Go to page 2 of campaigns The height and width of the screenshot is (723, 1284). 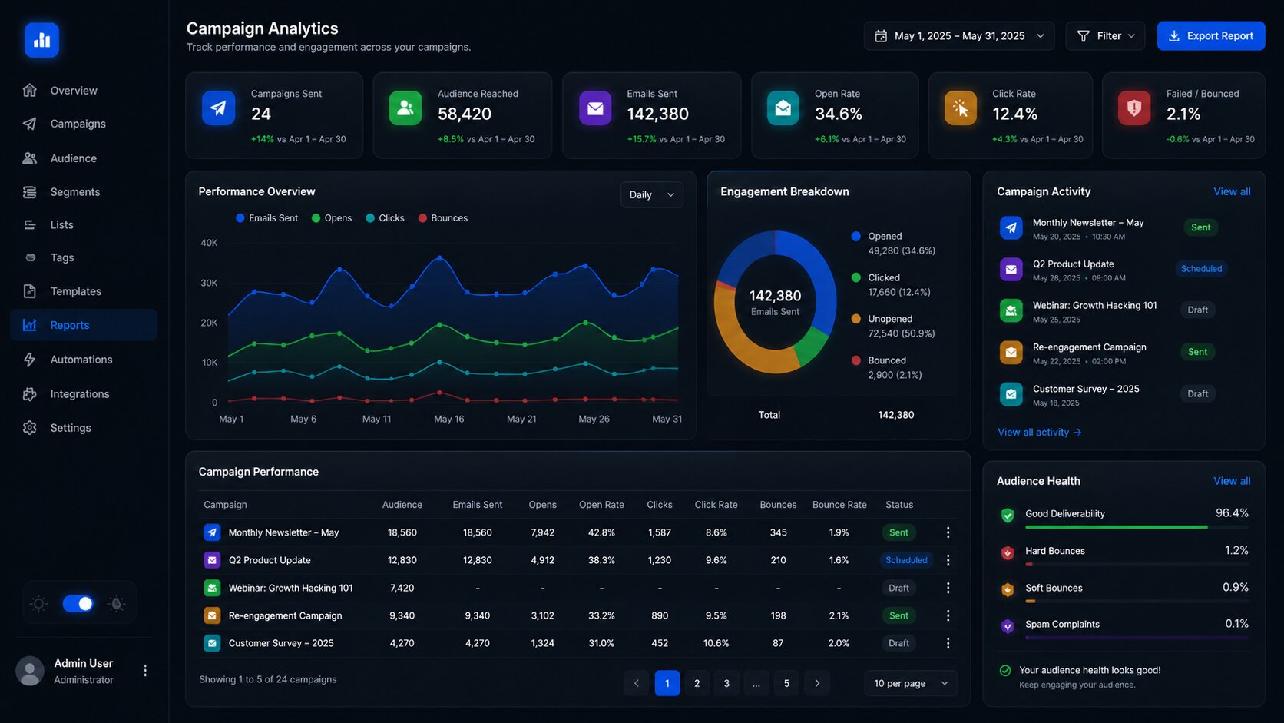pos(697,683)
